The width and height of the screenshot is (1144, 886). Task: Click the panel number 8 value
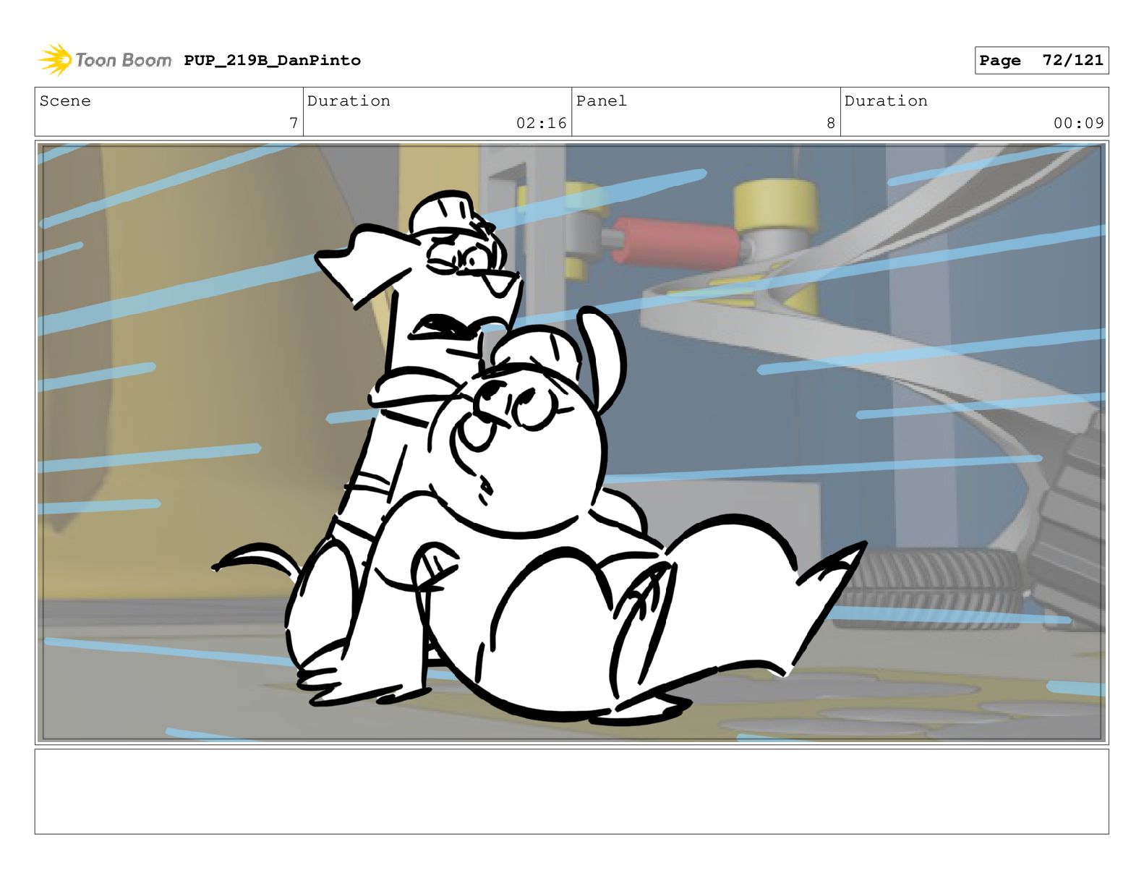[831, 123]
